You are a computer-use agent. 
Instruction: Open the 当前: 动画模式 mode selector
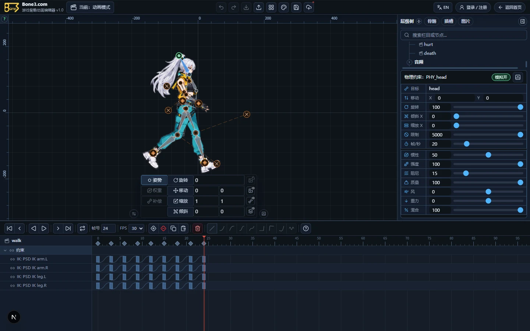pos(90,7)
